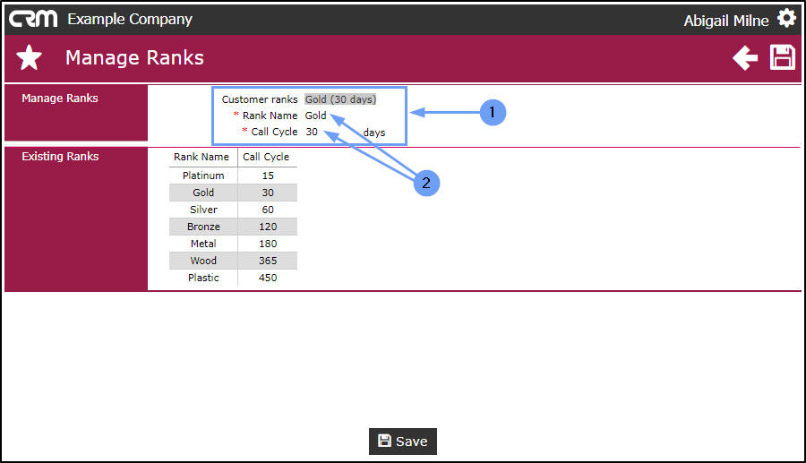
Task: Click the Abigail Milne user name
Action: [725, 21]
